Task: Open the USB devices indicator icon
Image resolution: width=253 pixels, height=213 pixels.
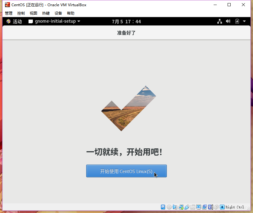Action: [x=187, y=207]
